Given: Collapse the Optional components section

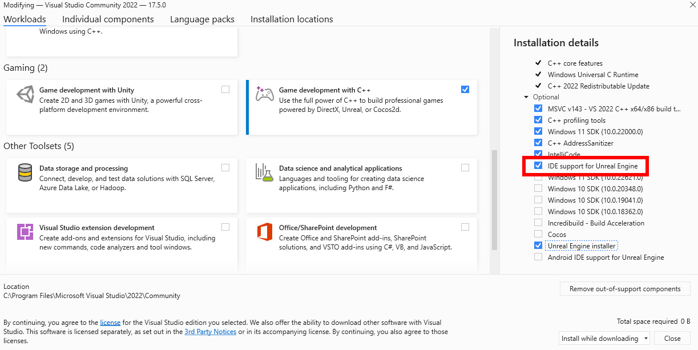Looking at the screenshot, I should tap(526, 97).
